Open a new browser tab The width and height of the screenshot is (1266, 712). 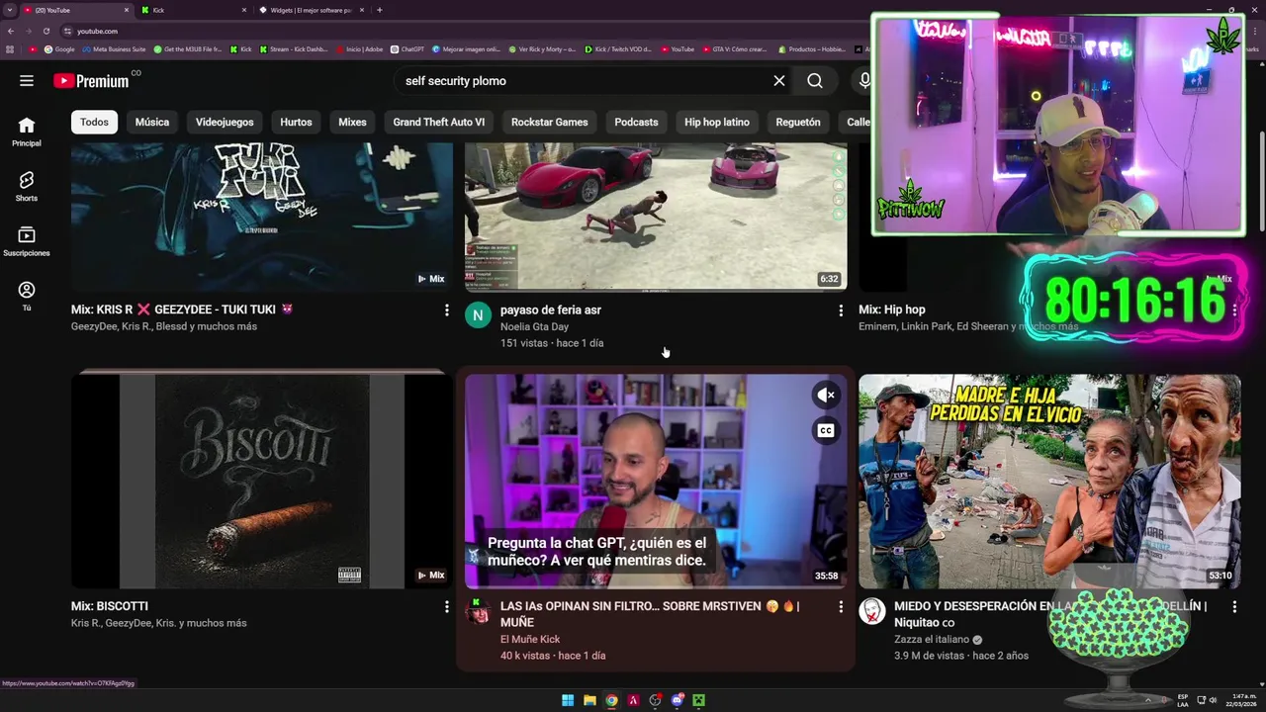[380, 10]
